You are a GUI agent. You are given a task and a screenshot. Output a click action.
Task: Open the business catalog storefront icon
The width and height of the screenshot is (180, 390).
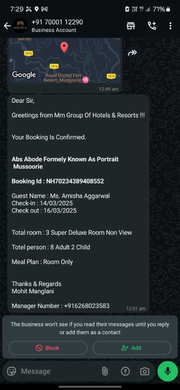coord(131,26)
